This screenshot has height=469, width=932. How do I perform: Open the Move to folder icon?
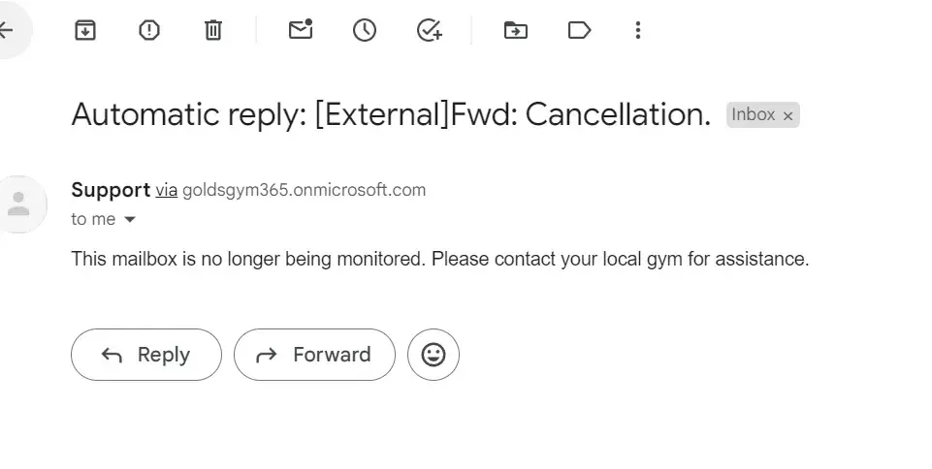516,30
